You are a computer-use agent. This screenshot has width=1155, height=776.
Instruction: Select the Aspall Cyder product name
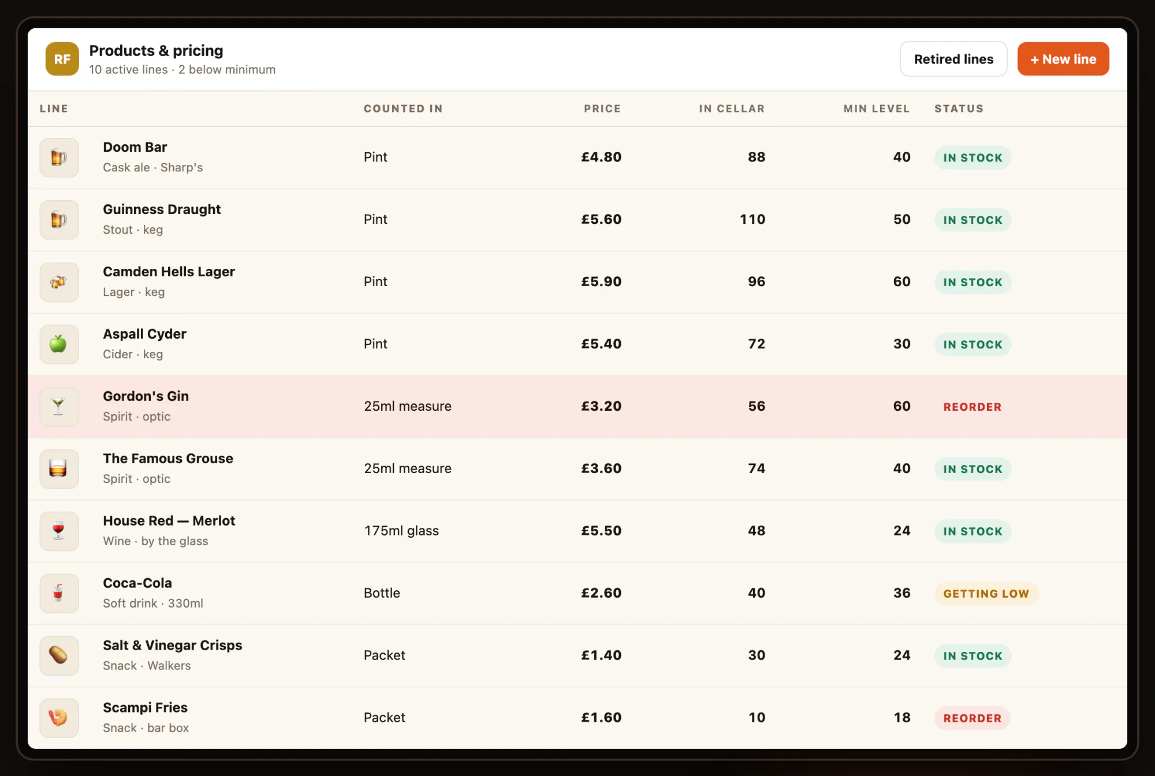[x=144, y=334]
